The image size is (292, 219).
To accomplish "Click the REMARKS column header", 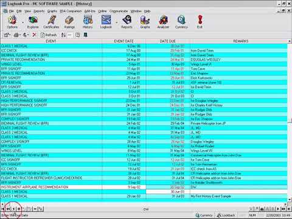I will coord(241,41).
